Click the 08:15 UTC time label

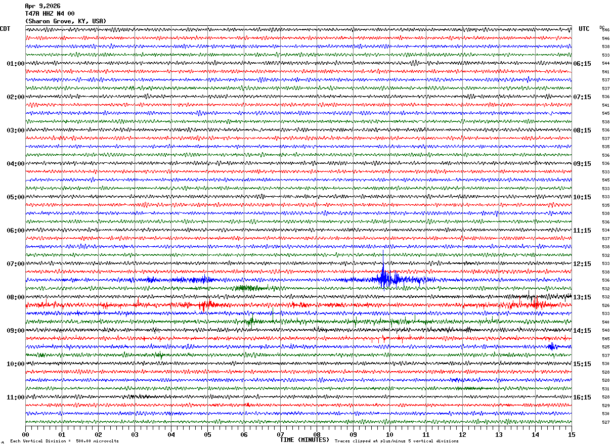click(582, 130)
